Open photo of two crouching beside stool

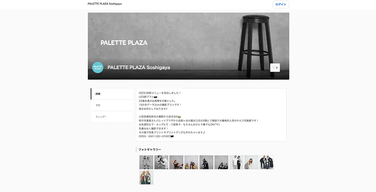pos(191,162)
